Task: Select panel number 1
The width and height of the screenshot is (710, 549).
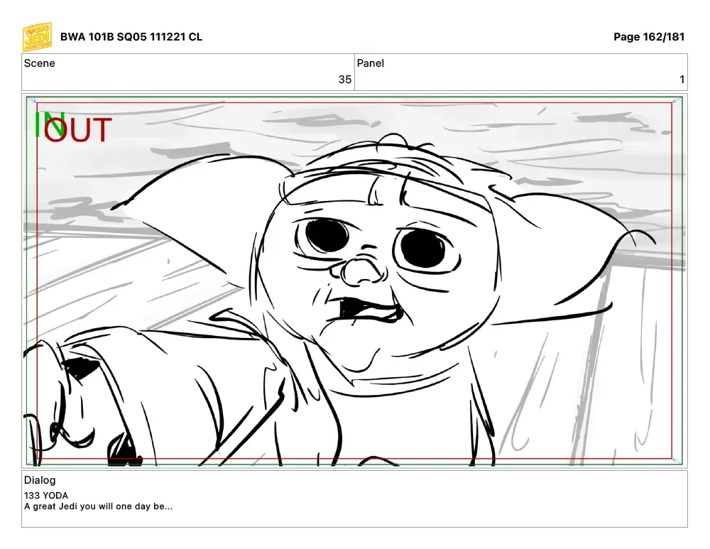Action: click(x=682, y=80)
